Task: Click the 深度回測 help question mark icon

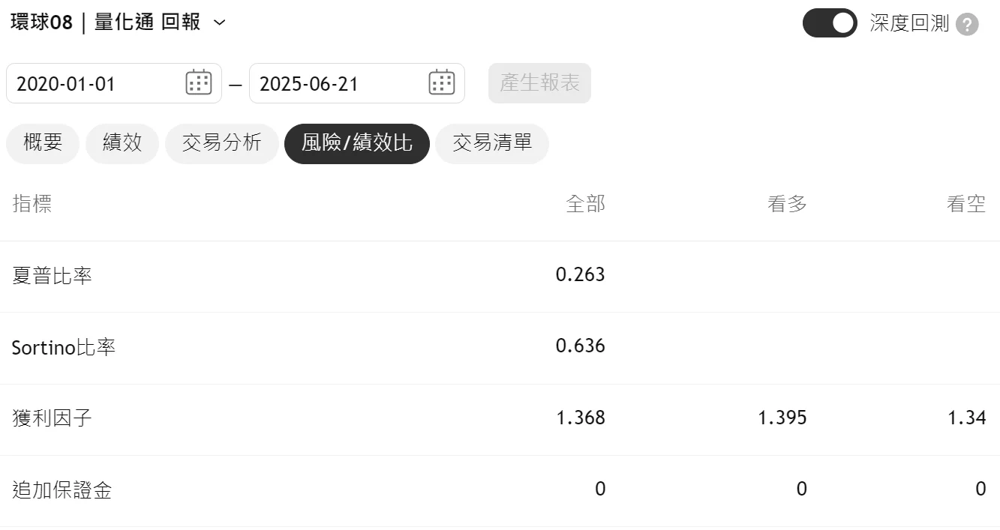Action: (968, 25)
